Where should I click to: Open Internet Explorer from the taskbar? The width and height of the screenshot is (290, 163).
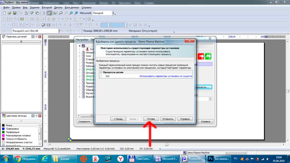45,159
